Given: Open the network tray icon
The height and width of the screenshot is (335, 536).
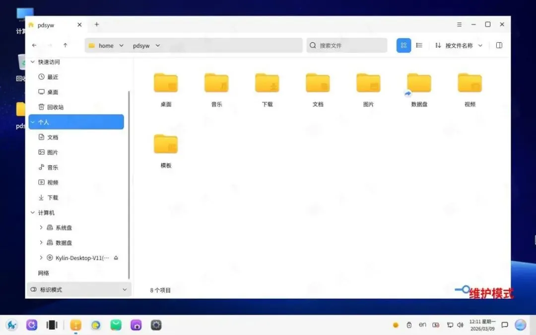Looking at the screenshot, I should tap(450, 325).
